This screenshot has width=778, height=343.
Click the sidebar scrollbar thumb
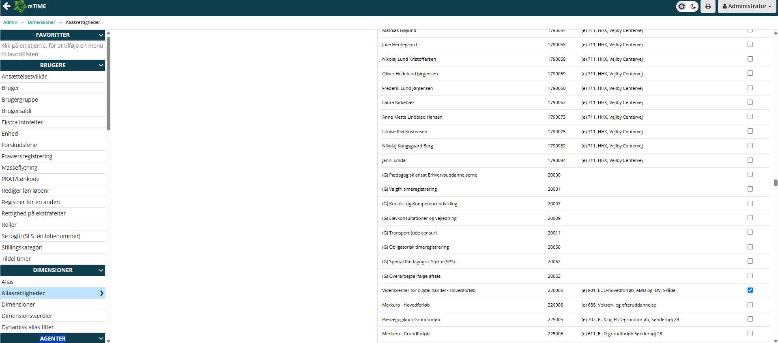[108, 83]
